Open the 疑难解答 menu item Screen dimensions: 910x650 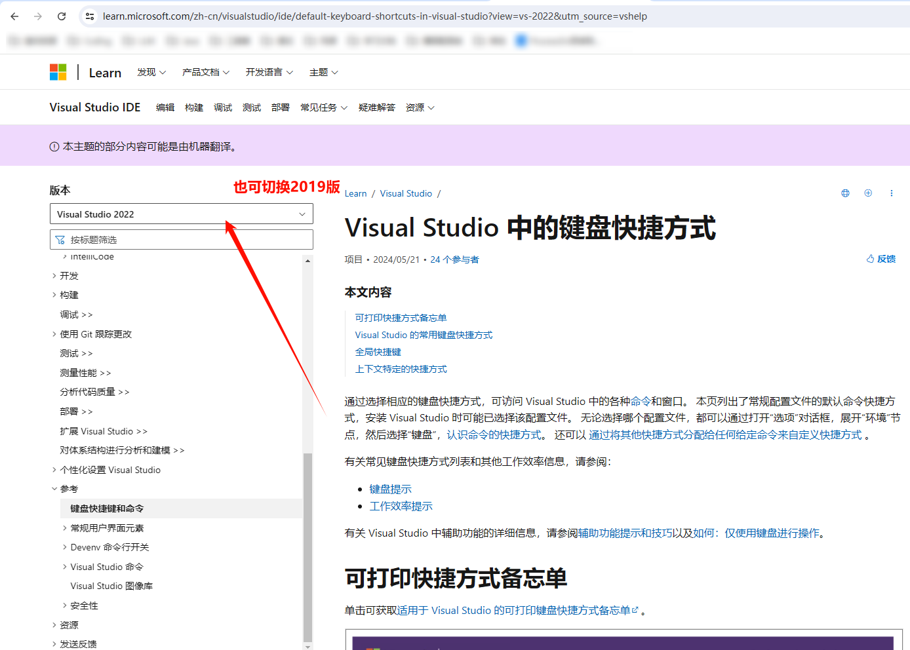pos(377,107)
